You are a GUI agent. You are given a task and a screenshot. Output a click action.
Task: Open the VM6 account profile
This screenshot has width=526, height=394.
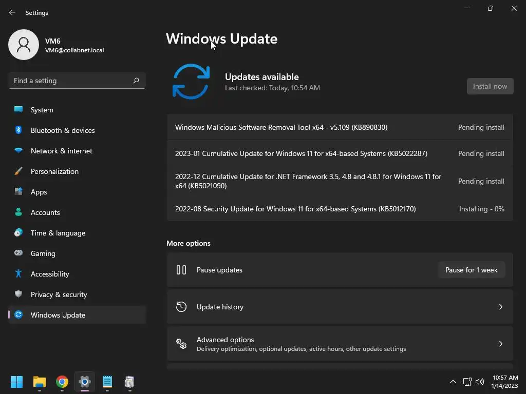[x=57, y=45]
